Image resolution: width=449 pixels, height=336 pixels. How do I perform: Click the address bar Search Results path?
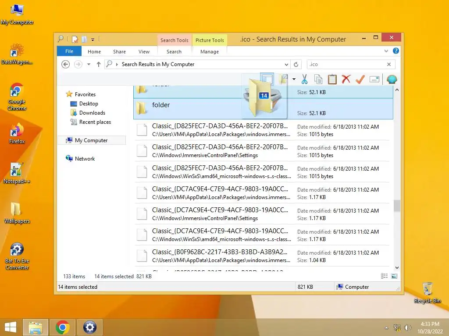tap(158, 64)
